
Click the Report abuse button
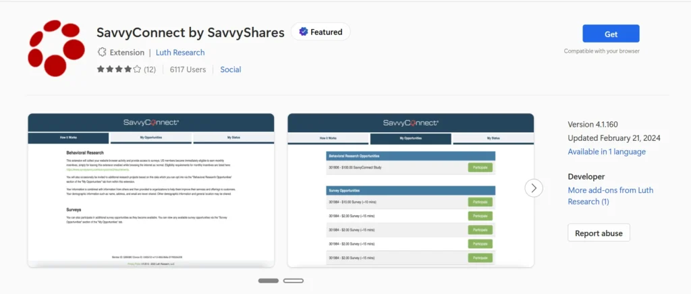click(599, 233)
